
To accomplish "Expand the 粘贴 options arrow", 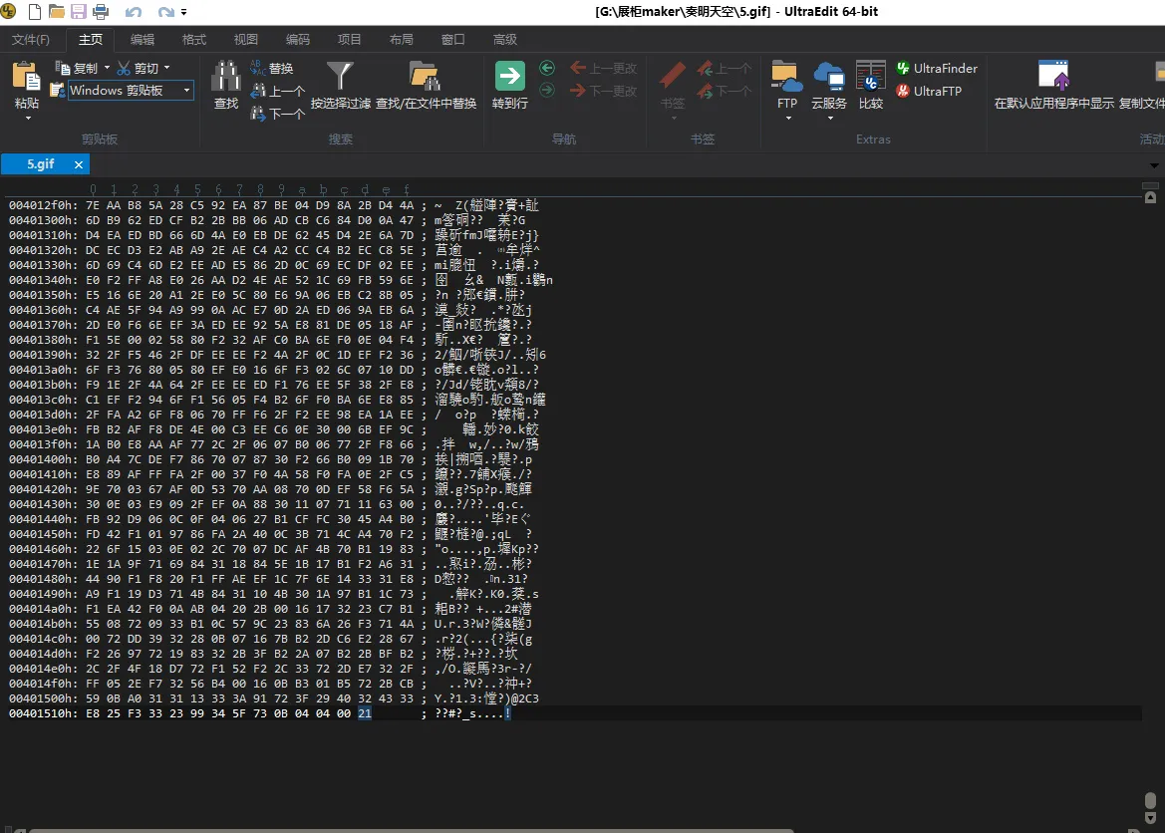I will tap(28, 118).
